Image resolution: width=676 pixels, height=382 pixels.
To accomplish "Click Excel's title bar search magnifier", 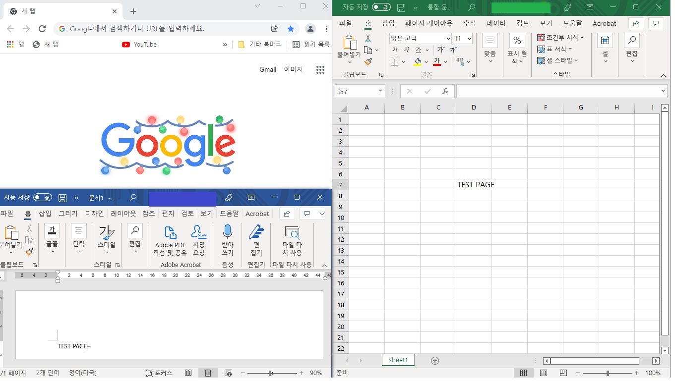I will 472,7.
